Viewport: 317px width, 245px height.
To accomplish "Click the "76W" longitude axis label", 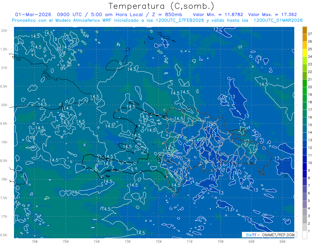I will 35,241.
